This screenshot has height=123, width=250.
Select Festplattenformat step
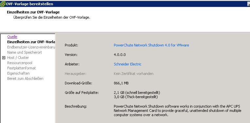click(x=22, y=68)
